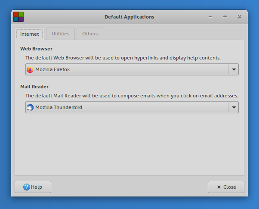259x209 pixels.
Task: Switch to the Others tab
Action: tap(90, 34)
